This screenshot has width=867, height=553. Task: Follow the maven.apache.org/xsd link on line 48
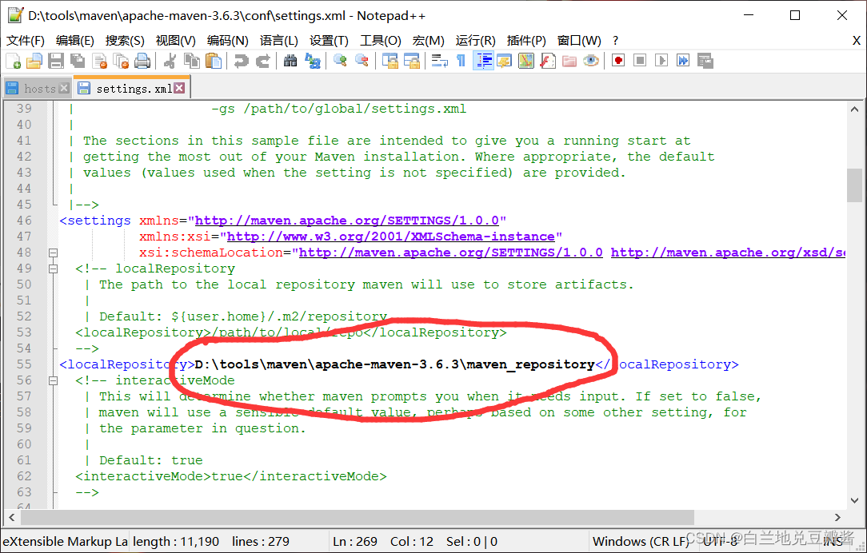[728, 253]
